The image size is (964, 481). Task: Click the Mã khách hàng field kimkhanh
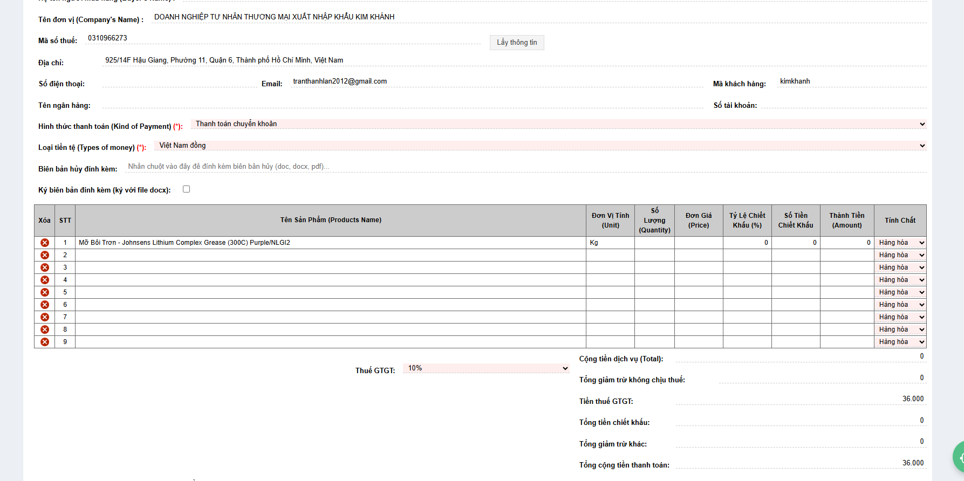[x=852, y=81]
